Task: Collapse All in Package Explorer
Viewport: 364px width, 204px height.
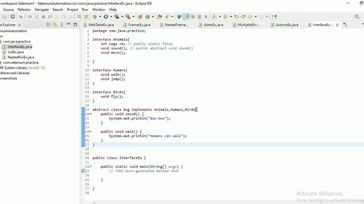Action: click(48, 24)
